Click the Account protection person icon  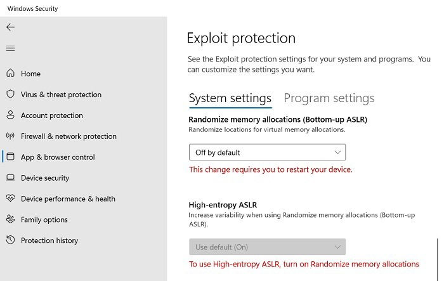[11, 115]
